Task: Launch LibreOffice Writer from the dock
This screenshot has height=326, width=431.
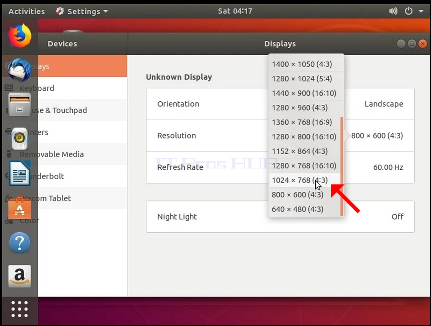Action: [19, 174]
